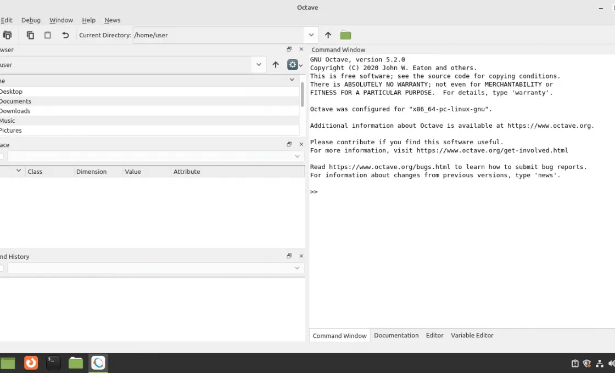Switch to the Documentation tab
This screenshot has height=373, width=615.
coord(396,335)
